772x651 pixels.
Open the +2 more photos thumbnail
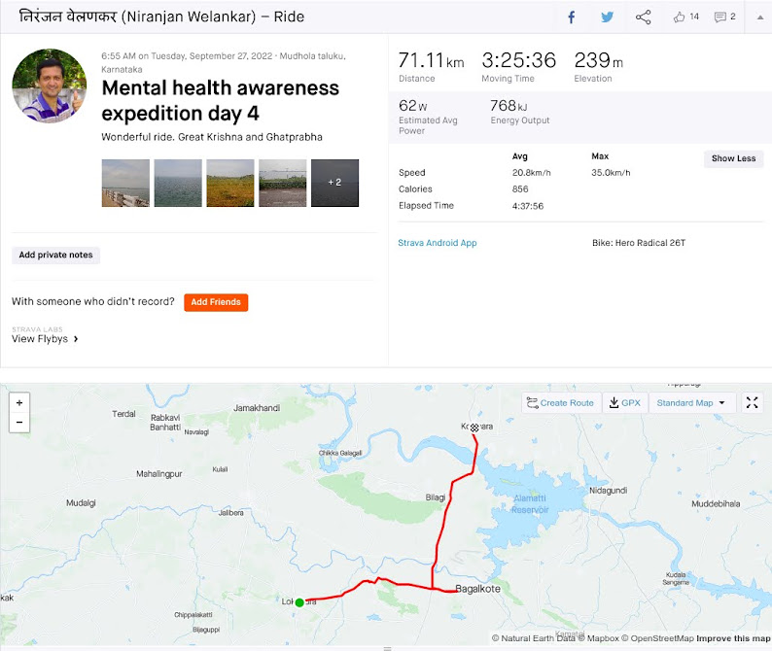click(334, 183)
